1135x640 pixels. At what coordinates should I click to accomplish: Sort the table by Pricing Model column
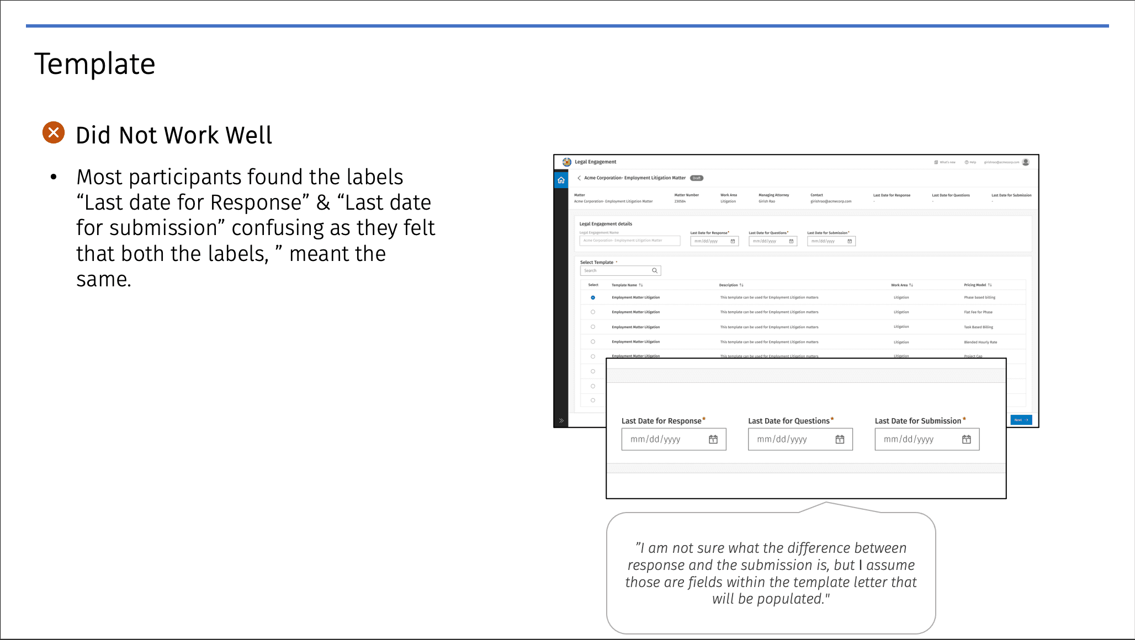point(990,285)
